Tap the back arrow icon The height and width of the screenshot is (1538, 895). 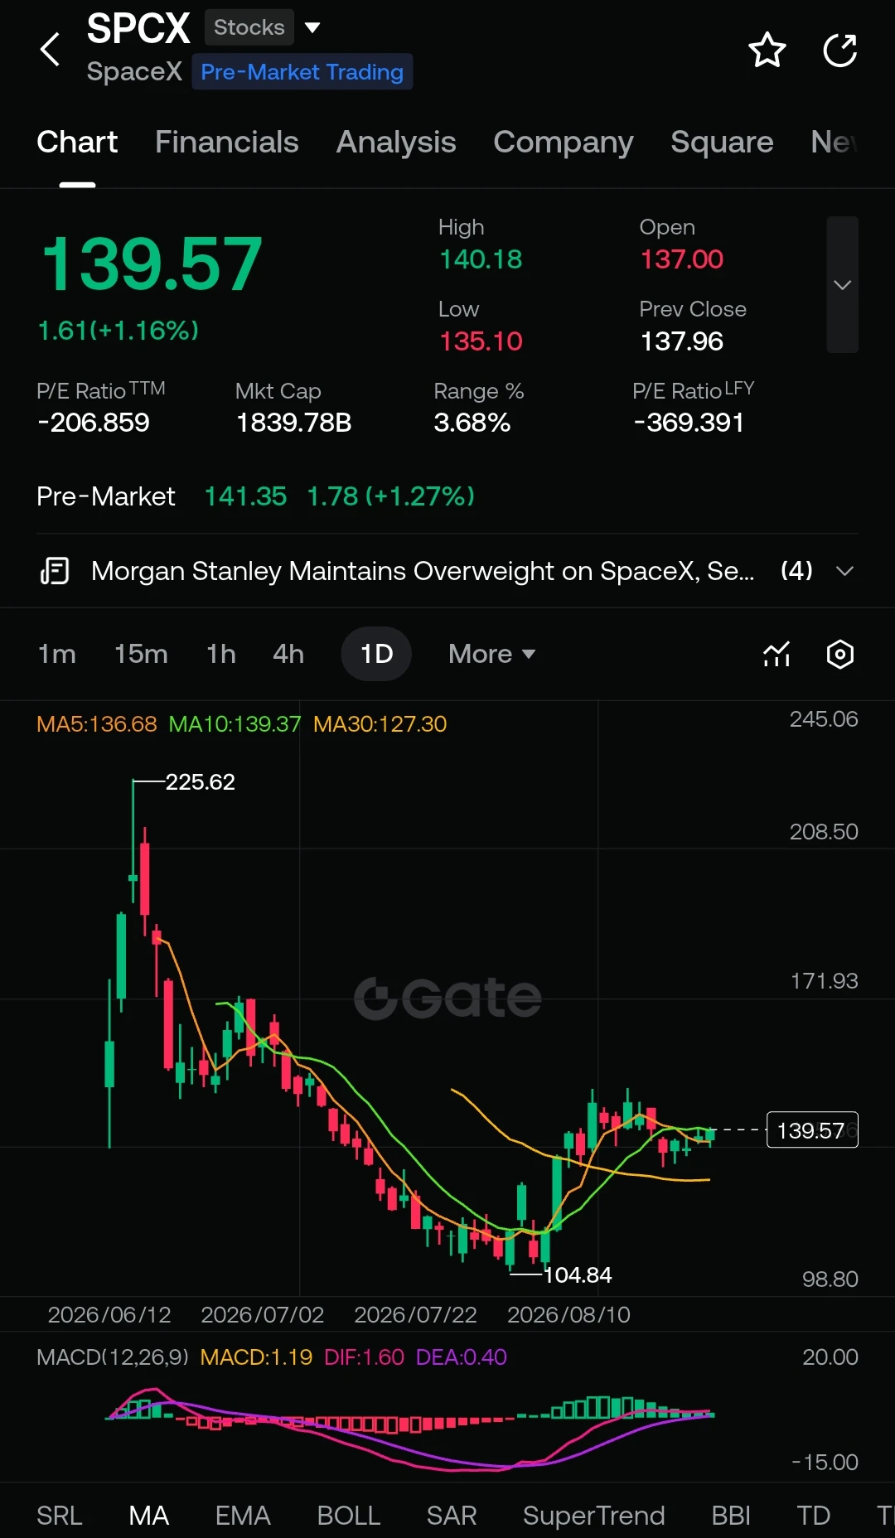(x=51, y=50)
